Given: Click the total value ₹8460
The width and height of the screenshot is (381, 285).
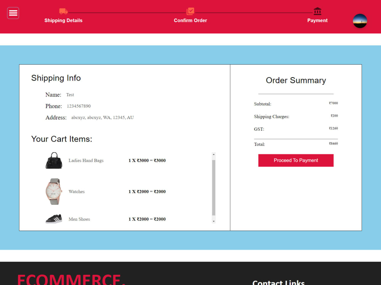Looking at the screenshot, I should tap(333, 144).
